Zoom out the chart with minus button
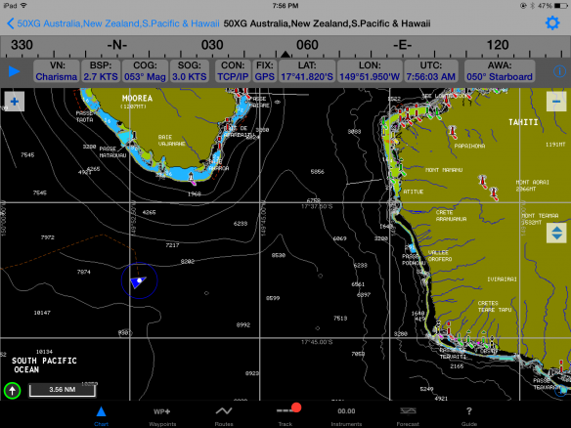The image size is (571, 428). (x=556, y=102)
